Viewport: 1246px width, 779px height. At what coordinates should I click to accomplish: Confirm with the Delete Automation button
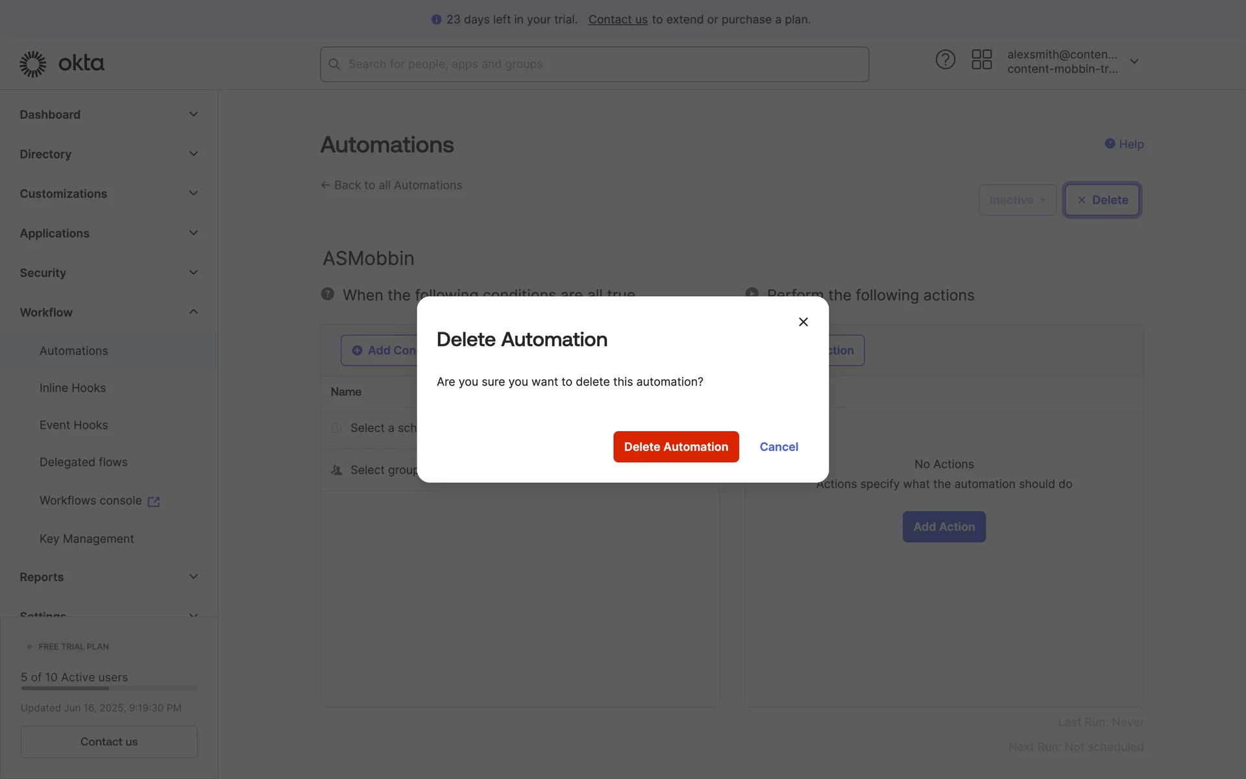[x=676, y=447]
